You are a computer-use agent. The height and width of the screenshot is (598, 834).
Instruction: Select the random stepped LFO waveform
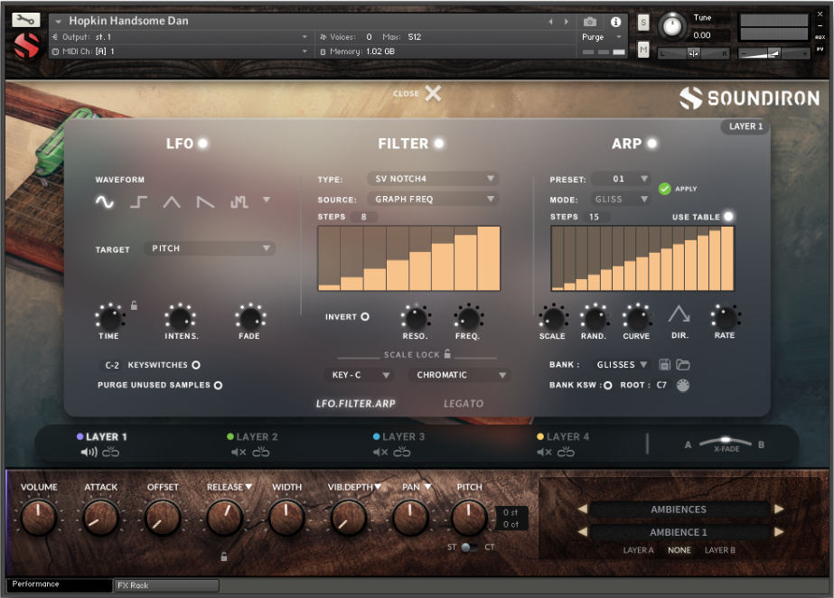pyautogui.click(x=239, y=202)
